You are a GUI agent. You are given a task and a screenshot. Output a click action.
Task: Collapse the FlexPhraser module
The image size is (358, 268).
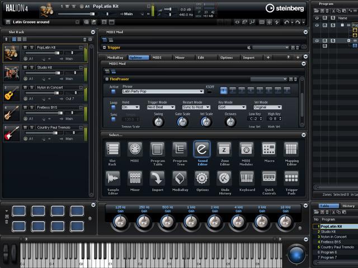(x=107, y=79)
